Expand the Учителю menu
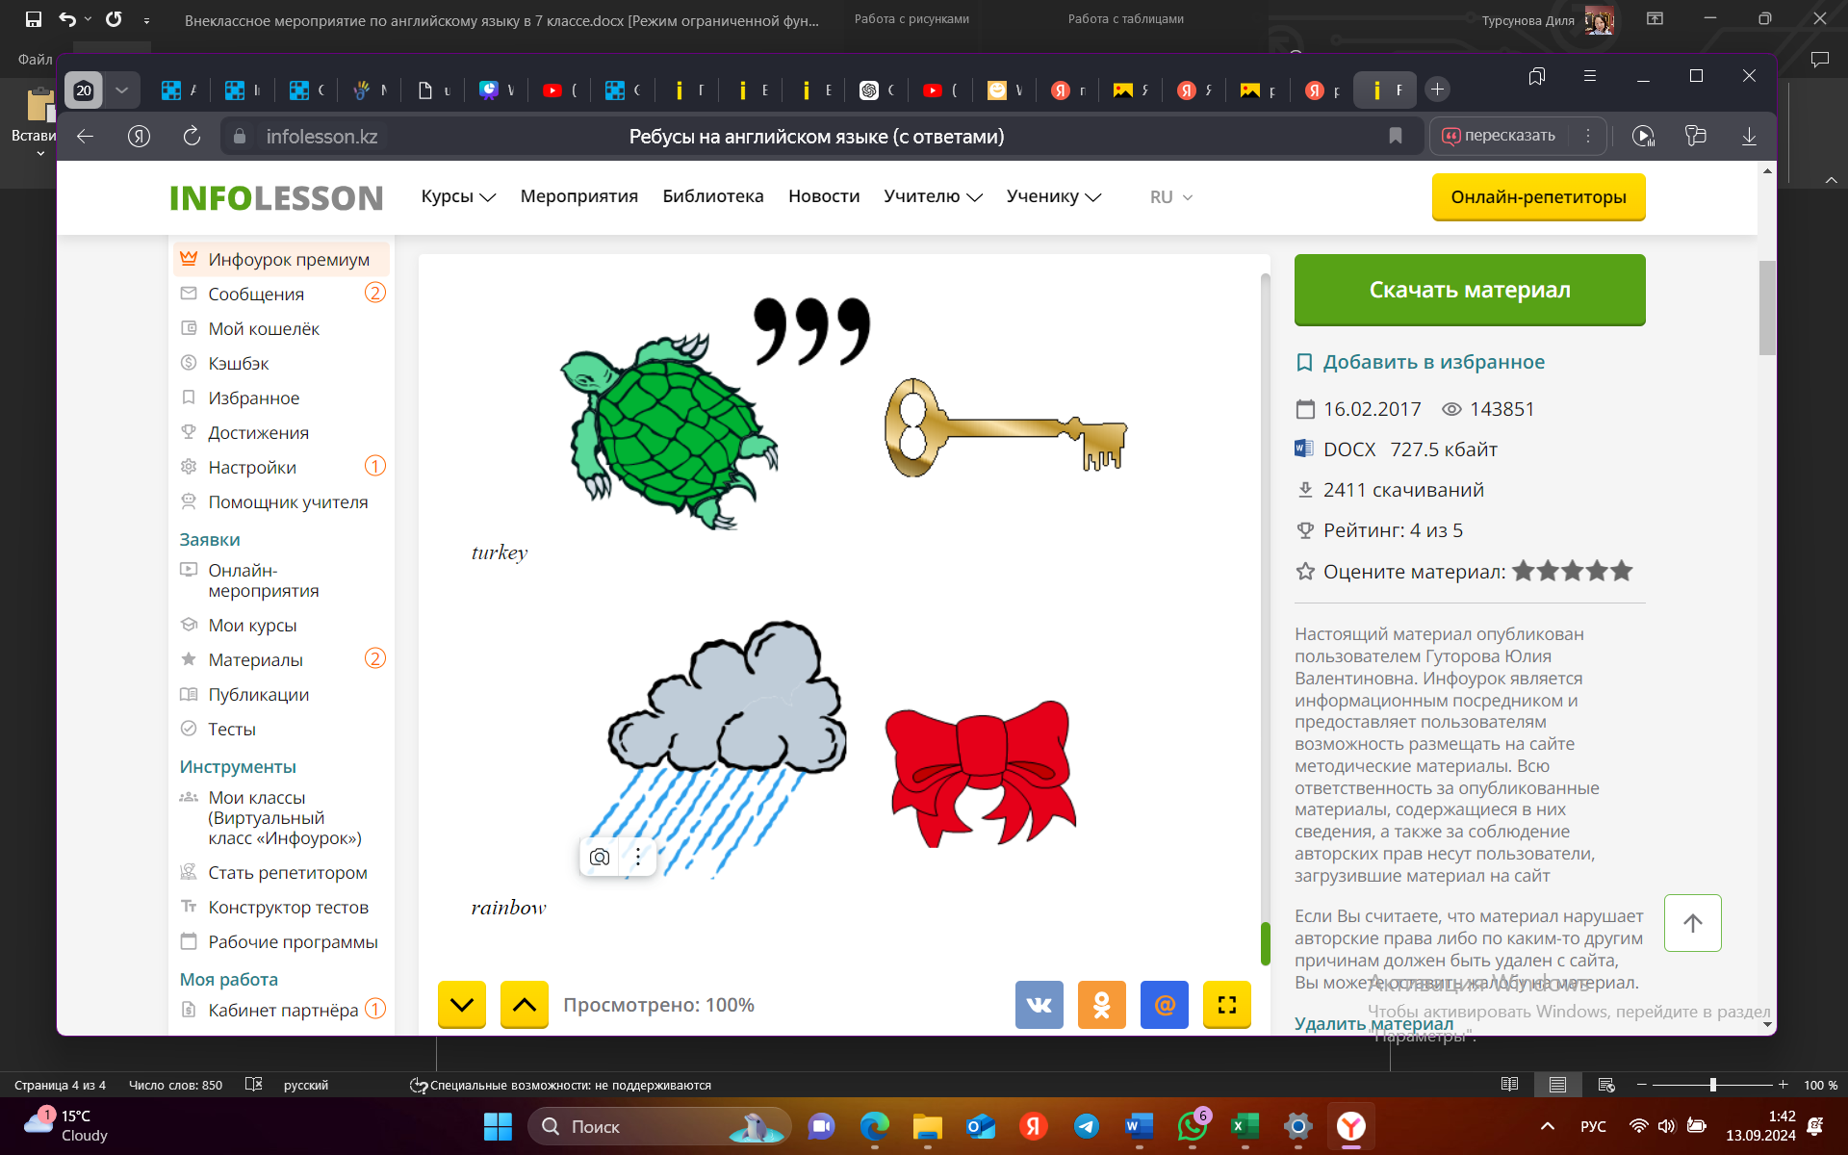This screenshot has height=1155, width=1848. tap(932, 196)
